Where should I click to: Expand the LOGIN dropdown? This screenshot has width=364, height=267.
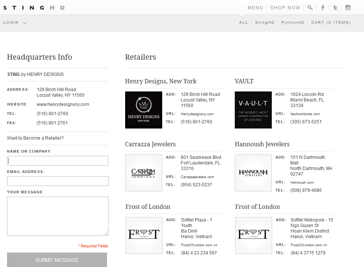[x=15, y=23]
